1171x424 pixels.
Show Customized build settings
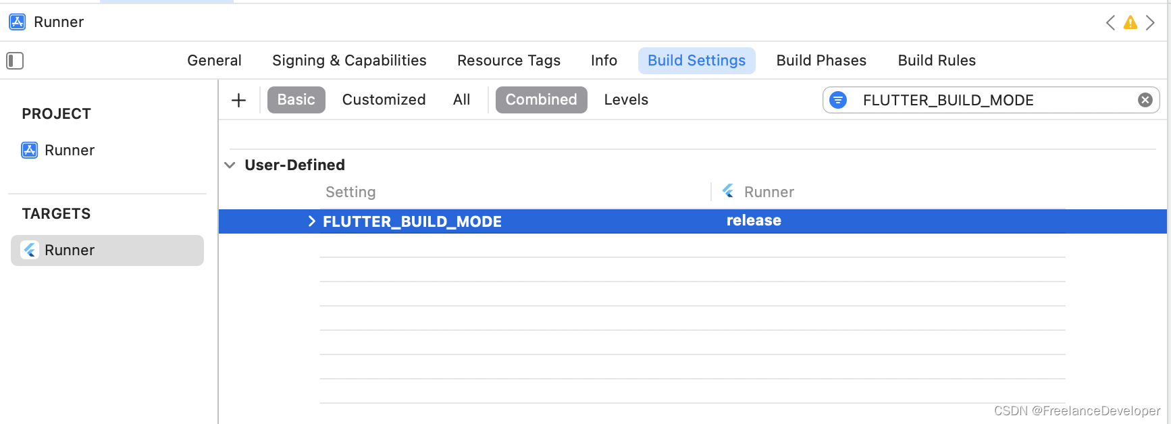click(384, 100)
